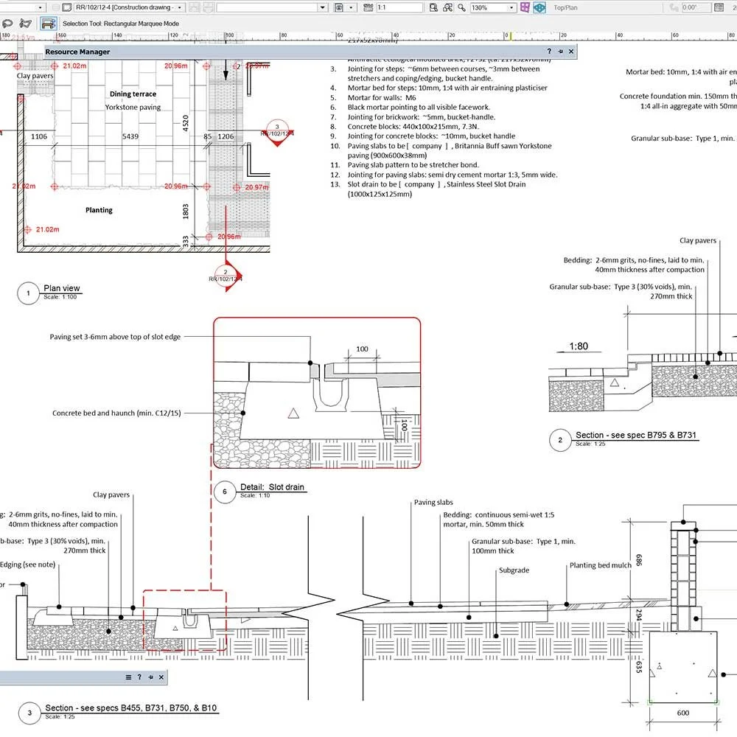Pin the lower-left palette
The image size is (737, 737).
[x=150, y=677]
